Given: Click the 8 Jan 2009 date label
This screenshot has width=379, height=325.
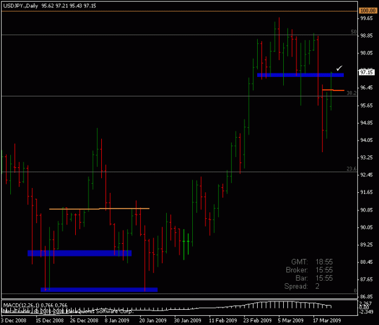Looking at the screenshot, I should [x=117, y=320].
